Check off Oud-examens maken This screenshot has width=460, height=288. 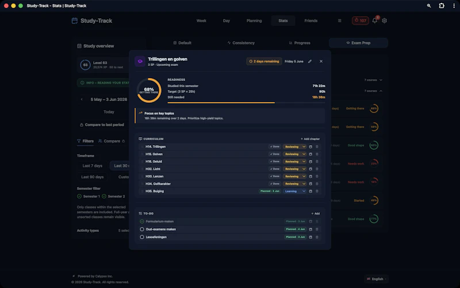(x=142, y=229)
